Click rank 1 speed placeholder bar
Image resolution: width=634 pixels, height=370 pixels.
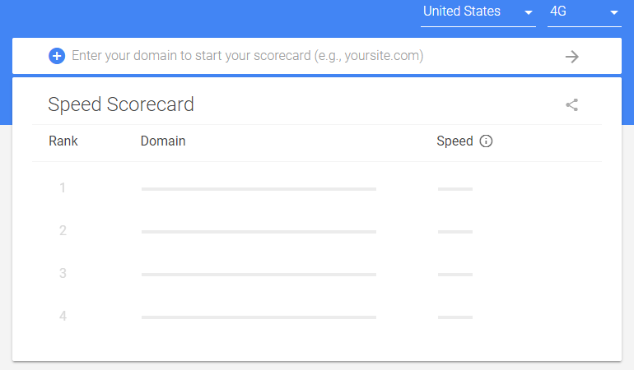point(455,189)
